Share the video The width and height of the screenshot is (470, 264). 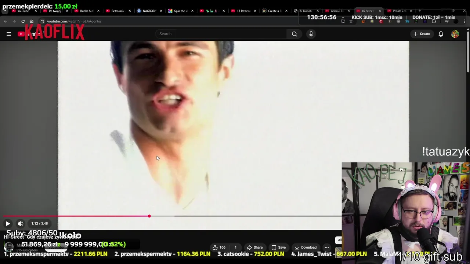point(254,247)
